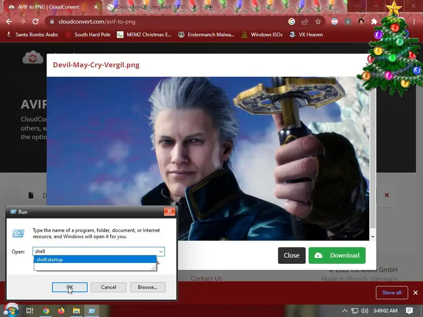423x317 pixels.
Task: Click the file document icon in list
Action: click(31, 195)
